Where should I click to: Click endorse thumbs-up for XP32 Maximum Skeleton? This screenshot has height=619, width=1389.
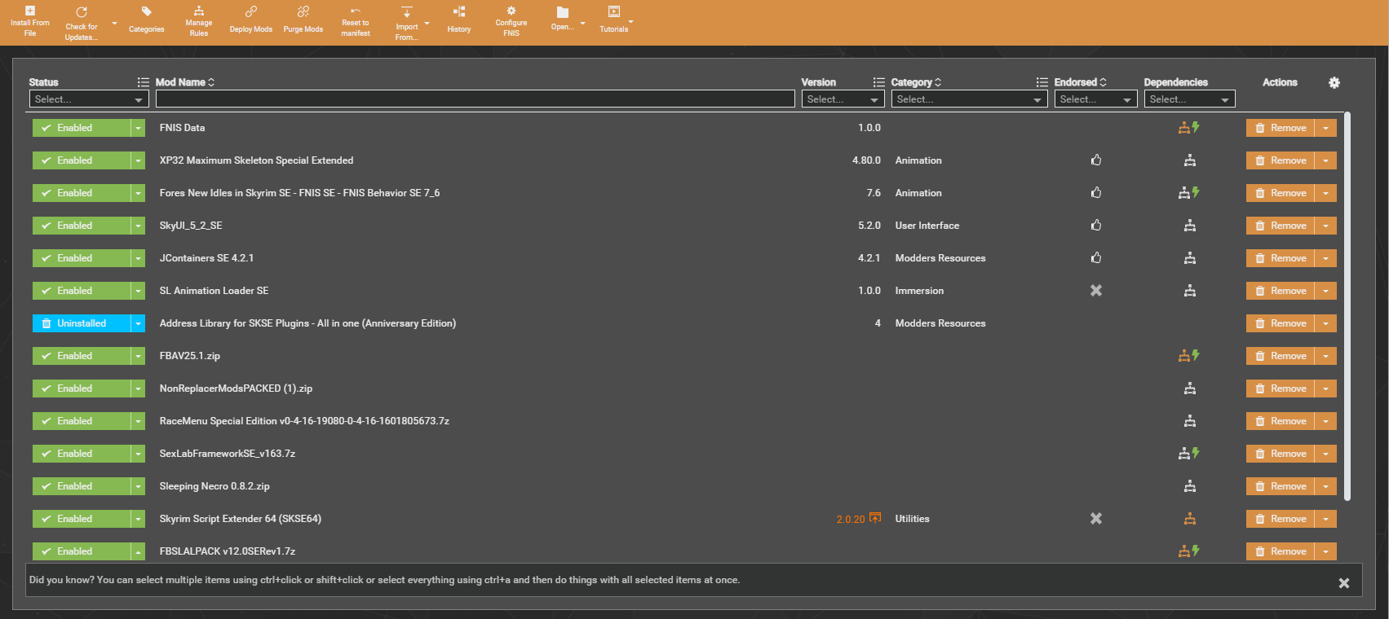[1096, 160]
